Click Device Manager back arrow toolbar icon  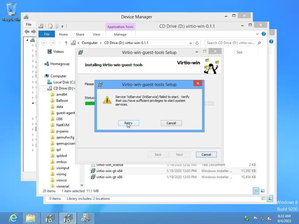[x=27, y=32]
